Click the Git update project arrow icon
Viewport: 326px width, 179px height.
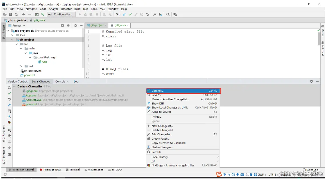(124, 15)
